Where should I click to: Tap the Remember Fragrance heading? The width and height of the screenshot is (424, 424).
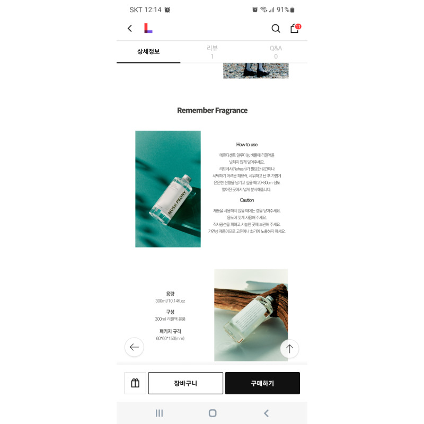(213, 110)
